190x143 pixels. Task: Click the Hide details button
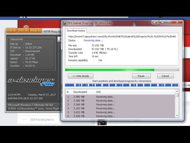pyautogui.click(x=81, y=76)
